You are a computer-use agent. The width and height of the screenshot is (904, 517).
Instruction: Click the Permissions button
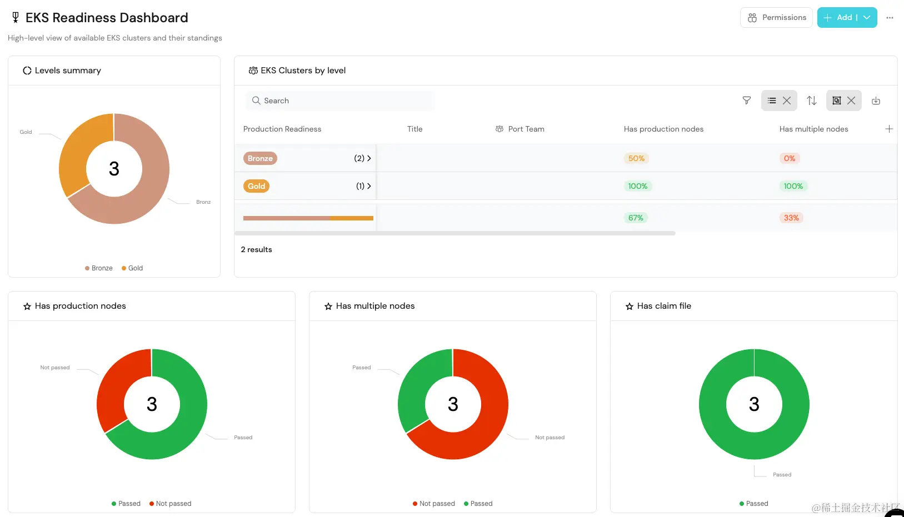click(776, 18)
